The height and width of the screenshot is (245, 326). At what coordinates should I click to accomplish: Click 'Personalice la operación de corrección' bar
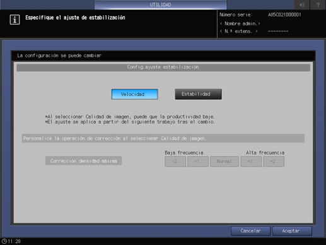click(163, 138)
